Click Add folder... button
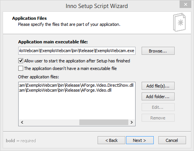 pos(158,97)
